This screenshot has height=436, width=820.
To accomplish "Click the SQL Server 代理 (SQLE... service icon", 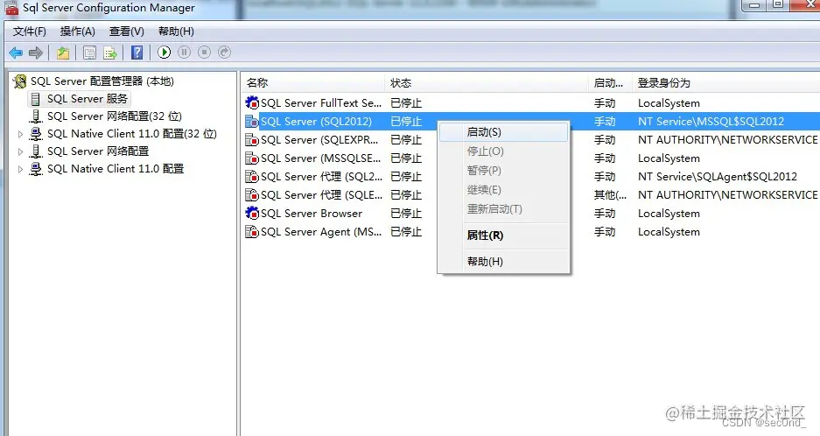I will pyautogui.click(x=252, y=194).
